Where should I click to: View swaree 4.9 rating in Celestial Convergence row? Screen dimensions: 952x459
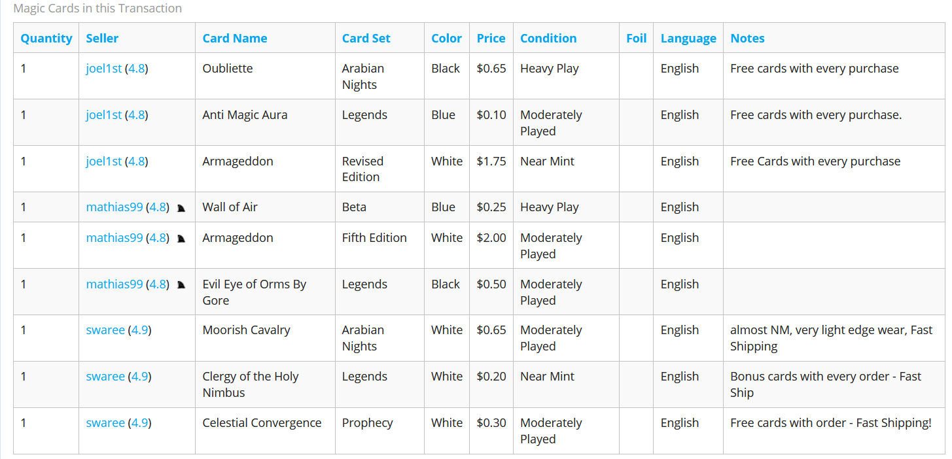coord(139,423)
